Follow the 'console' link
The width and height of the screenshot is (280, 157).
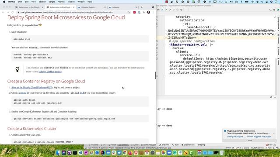click(x=23, y=93)
